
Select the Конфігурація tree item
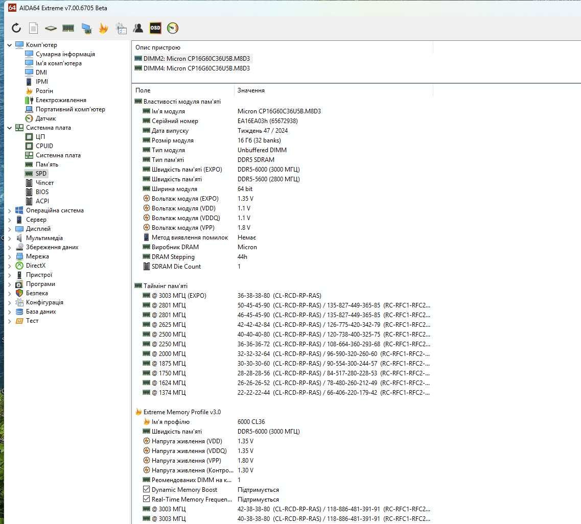(44, 302)
